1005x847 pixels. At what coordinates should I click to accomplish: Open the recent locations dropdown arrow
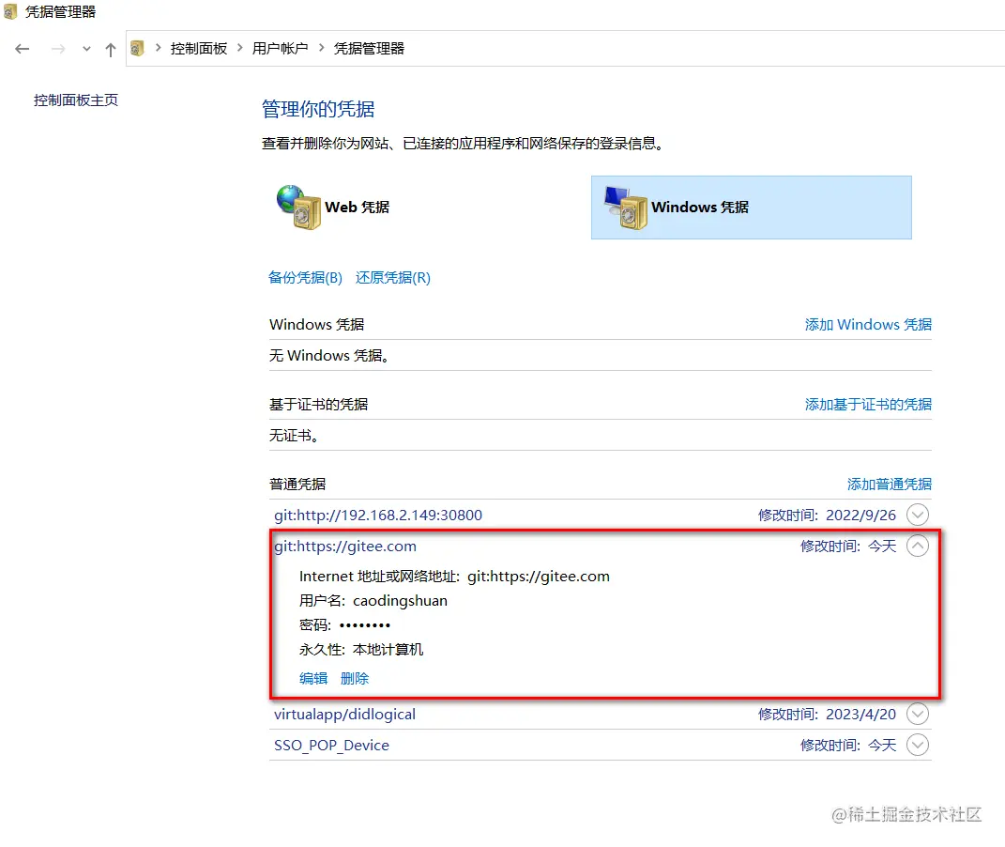tap(86, 49)
